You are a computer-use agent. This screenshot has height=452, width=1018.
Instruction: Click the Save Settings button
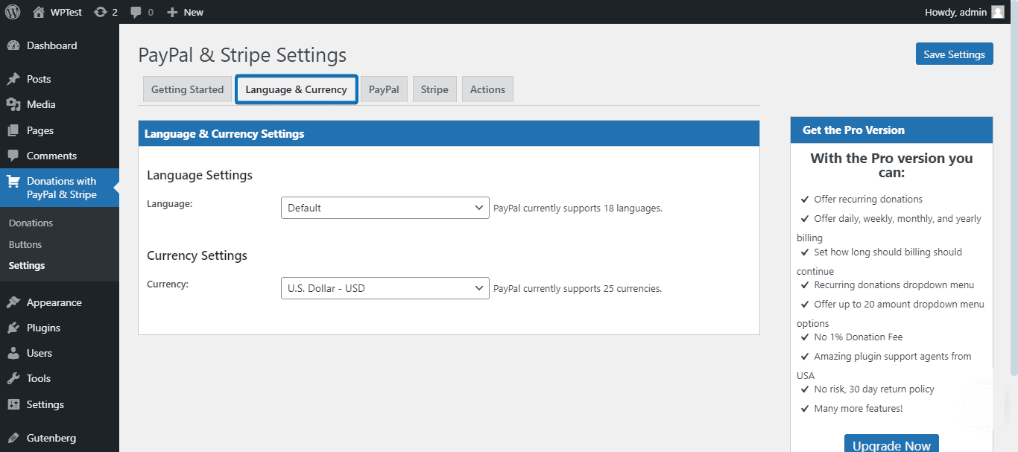point(954,54)
